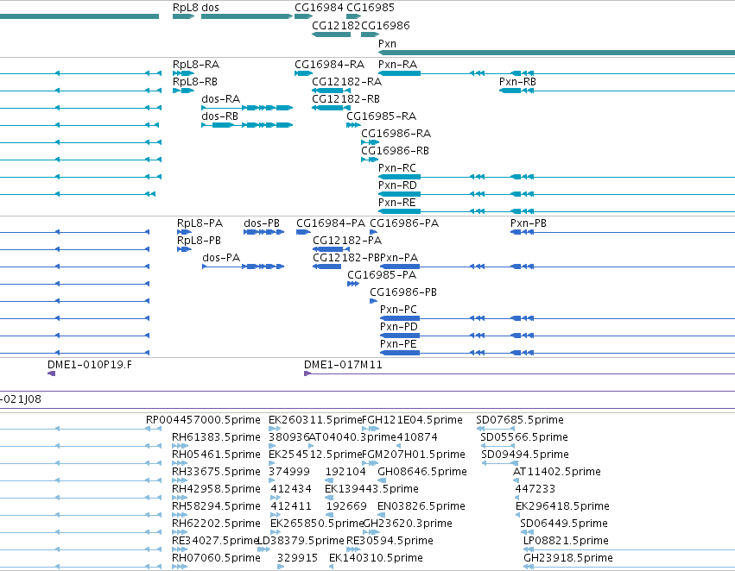Viewport: 735px width, 571px height.
Task: Select EST RH61383.5prime label
Action: 216,437
